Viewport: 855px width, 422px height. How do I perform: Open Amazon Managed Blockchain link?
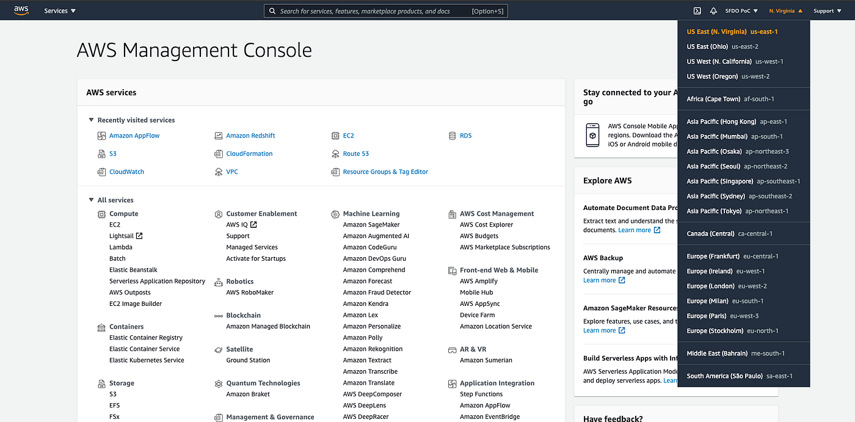tap(268, 327)
